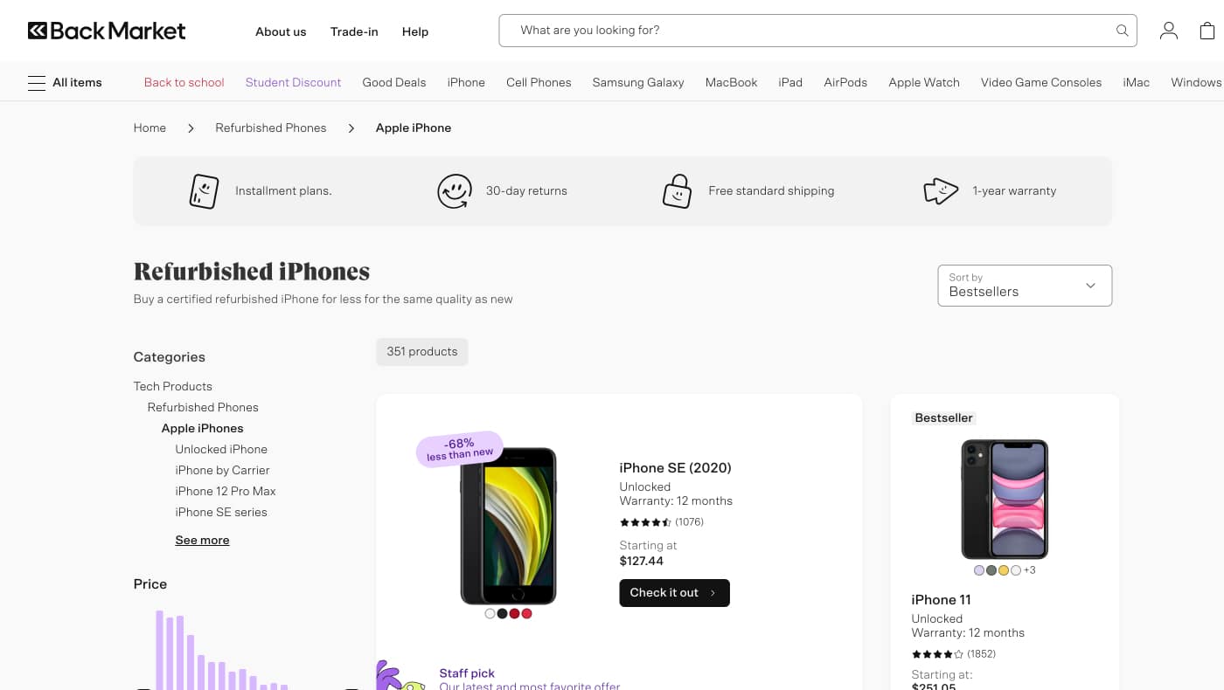
Task: Expand categories with See more
Action: pyautogui.click(x=202, y=540)
